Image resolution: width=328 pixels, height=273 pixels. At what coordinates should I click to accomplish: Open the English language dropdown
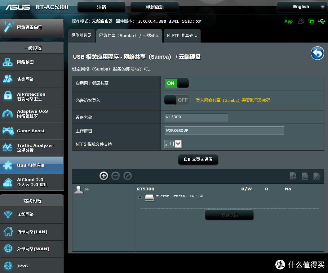tap(302, 7)
